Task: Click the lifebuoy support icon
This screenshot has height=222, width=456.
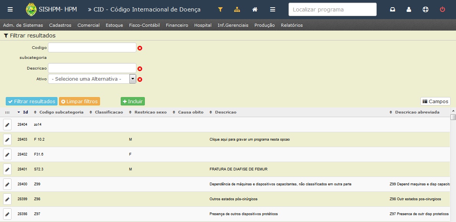Action: (x=425, y=10)
